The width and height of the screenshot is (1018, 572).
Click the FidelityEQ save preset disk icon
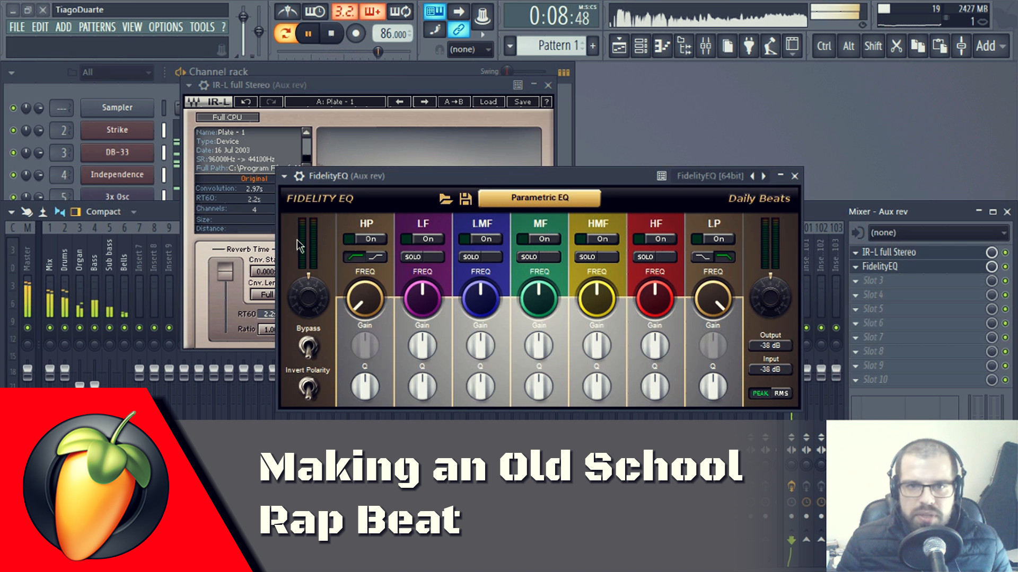(x=466, y=199)
